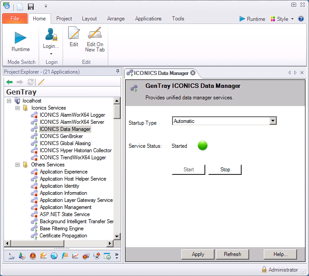The width and height of the screenshot is (309, 276).
Task: Pin the Project Explorer panel
Action: (117, 71)
